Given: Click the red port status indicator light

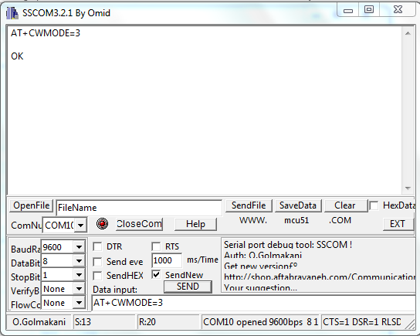Looking at the screenshot, I should (102, 223).
